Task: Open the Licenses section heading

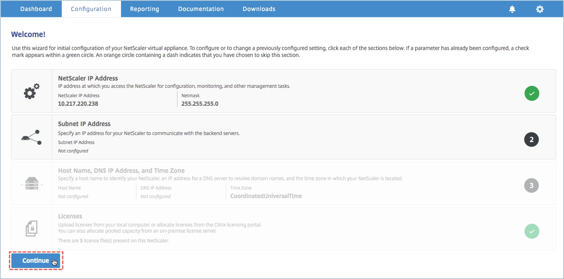Action: pos(70,216)
